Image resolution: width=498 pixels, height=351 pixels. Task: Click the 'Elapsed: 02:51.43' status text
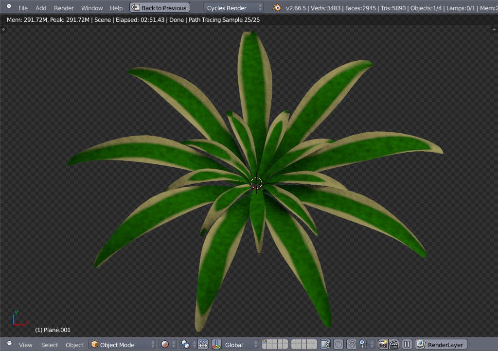[140, 19]
